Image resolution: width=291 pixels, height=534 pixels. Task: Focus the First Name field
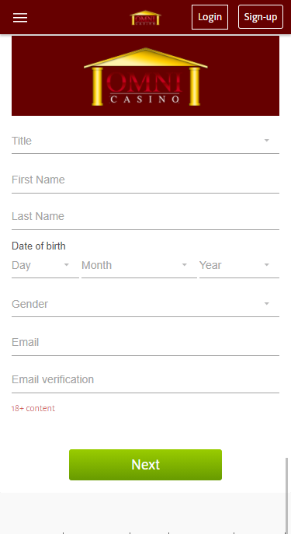[146, 180]
